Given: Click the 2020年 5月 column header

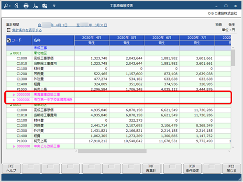Looking at the screenshot, I should tap(127, 38).
